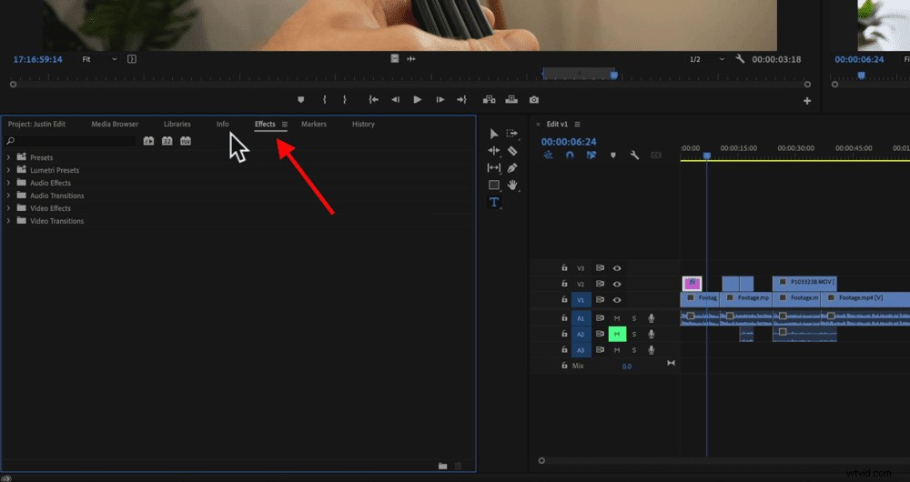
Task: Select the Rectangle tool
Action: click(x=494, y=185)
